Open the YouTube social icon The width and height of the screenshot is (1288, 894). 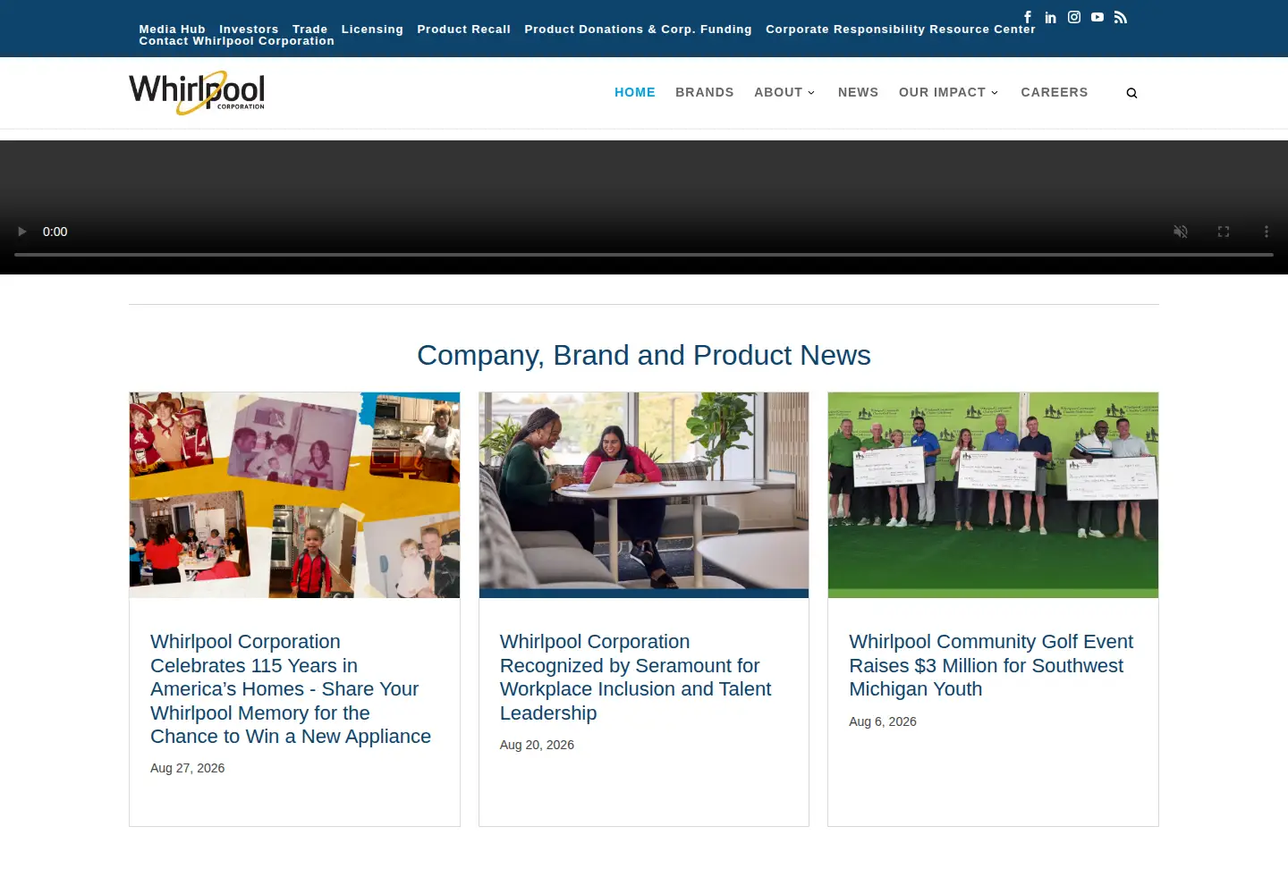[x=1097, y=17]
